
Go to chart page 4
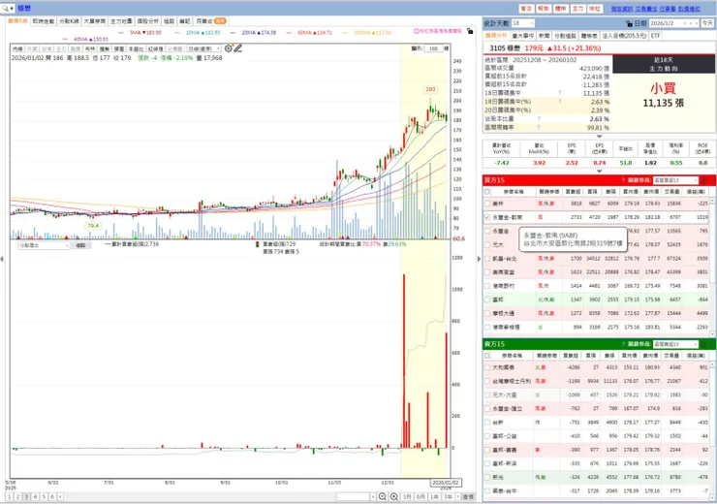(x=35, y=496)
